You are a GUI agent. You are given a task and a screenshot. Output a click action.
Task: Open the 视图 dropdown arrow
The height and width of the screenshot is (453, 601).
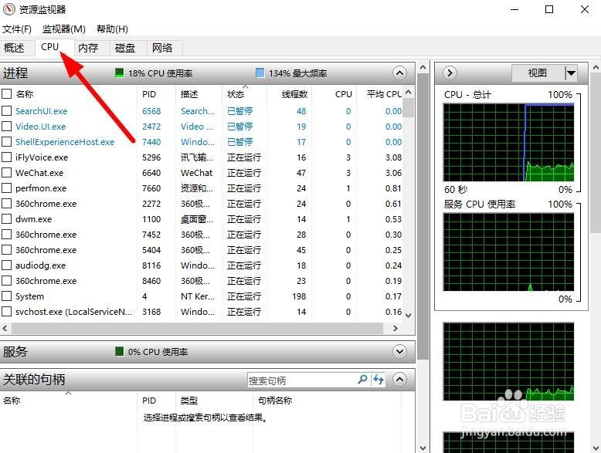tap(571, 73)
